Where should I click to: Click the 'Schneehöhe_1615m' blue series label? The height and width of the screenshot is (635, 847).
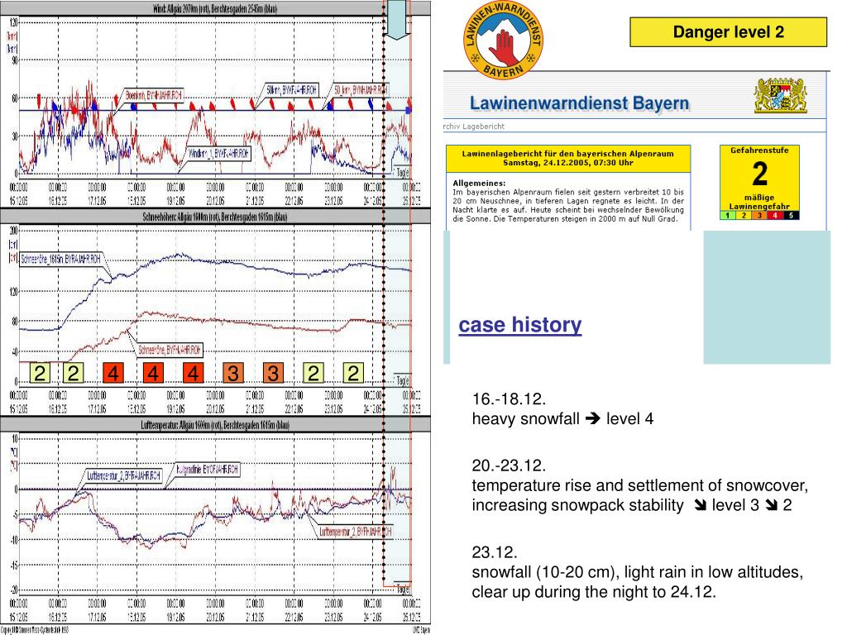pos(60,259)
